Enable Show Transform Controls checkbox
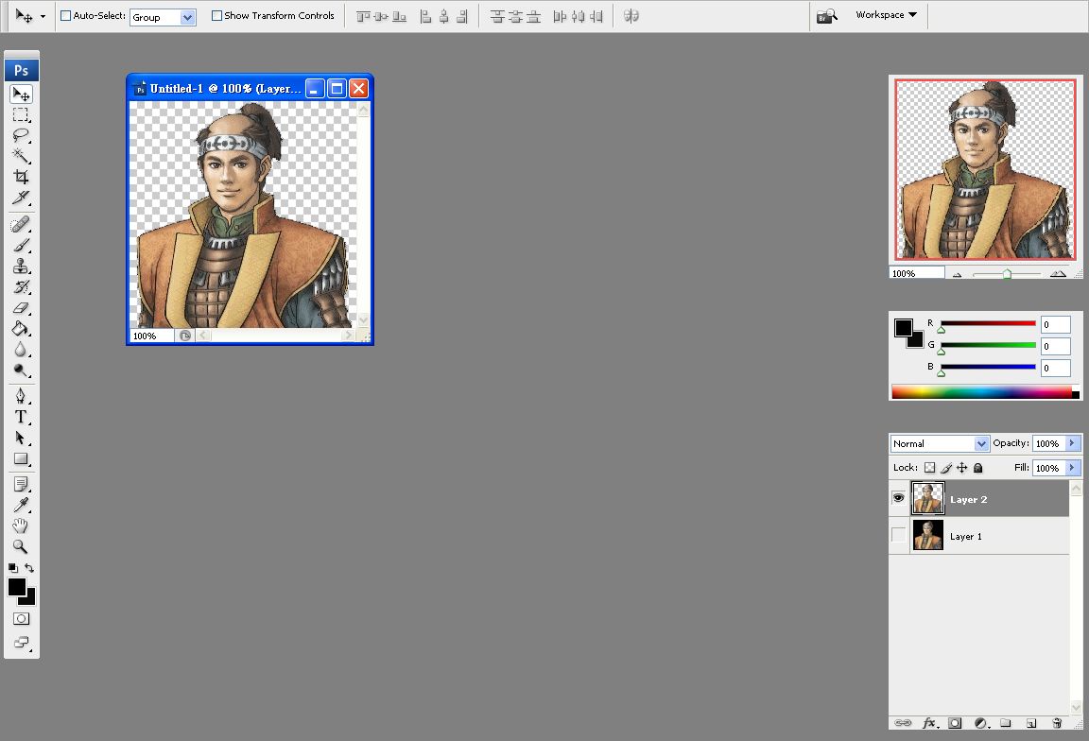The width and height of the screenshot is (1089, 741). coord(216,15)
